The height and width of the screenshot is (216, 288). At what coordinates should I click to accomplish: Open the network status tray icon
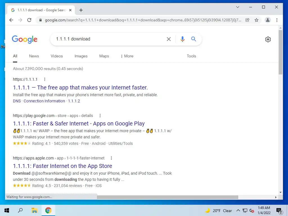tap(245, 210)
